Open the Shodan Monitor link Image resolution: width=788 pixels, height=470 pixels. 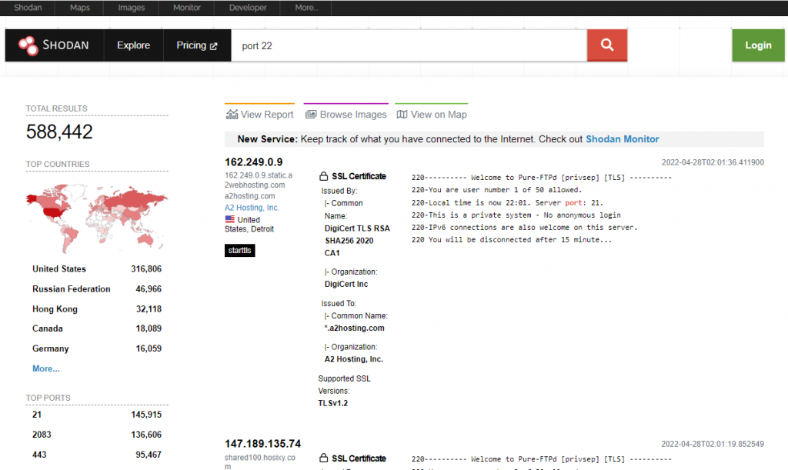click(622, 139)
